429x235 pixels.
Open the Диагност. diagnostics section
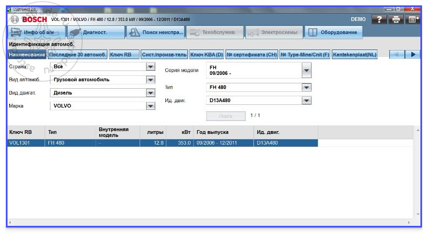pos(96,32)
